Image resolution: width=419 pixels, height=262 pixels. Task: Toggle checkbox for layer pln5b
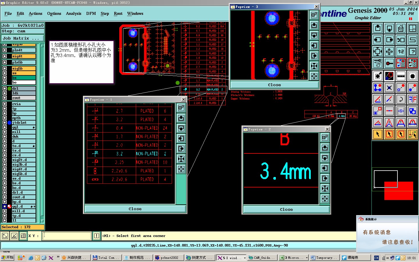click(5, 62)
